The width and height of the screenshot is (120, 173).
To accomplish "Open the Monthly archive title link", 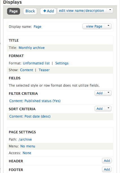I will [x=32, y=48].
